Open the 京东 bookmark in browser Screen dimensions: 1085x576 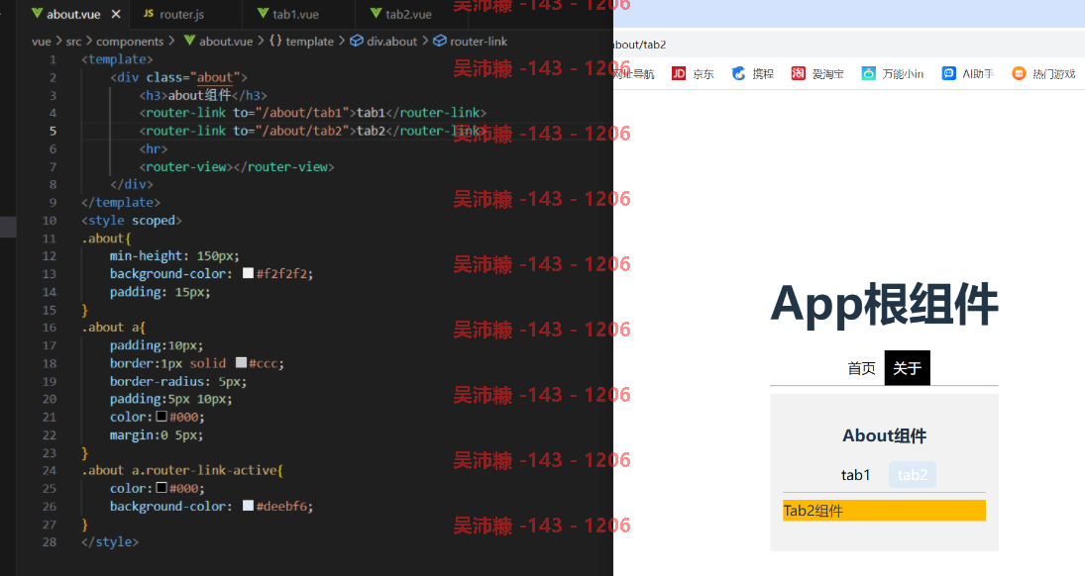(x=693, y=73)
